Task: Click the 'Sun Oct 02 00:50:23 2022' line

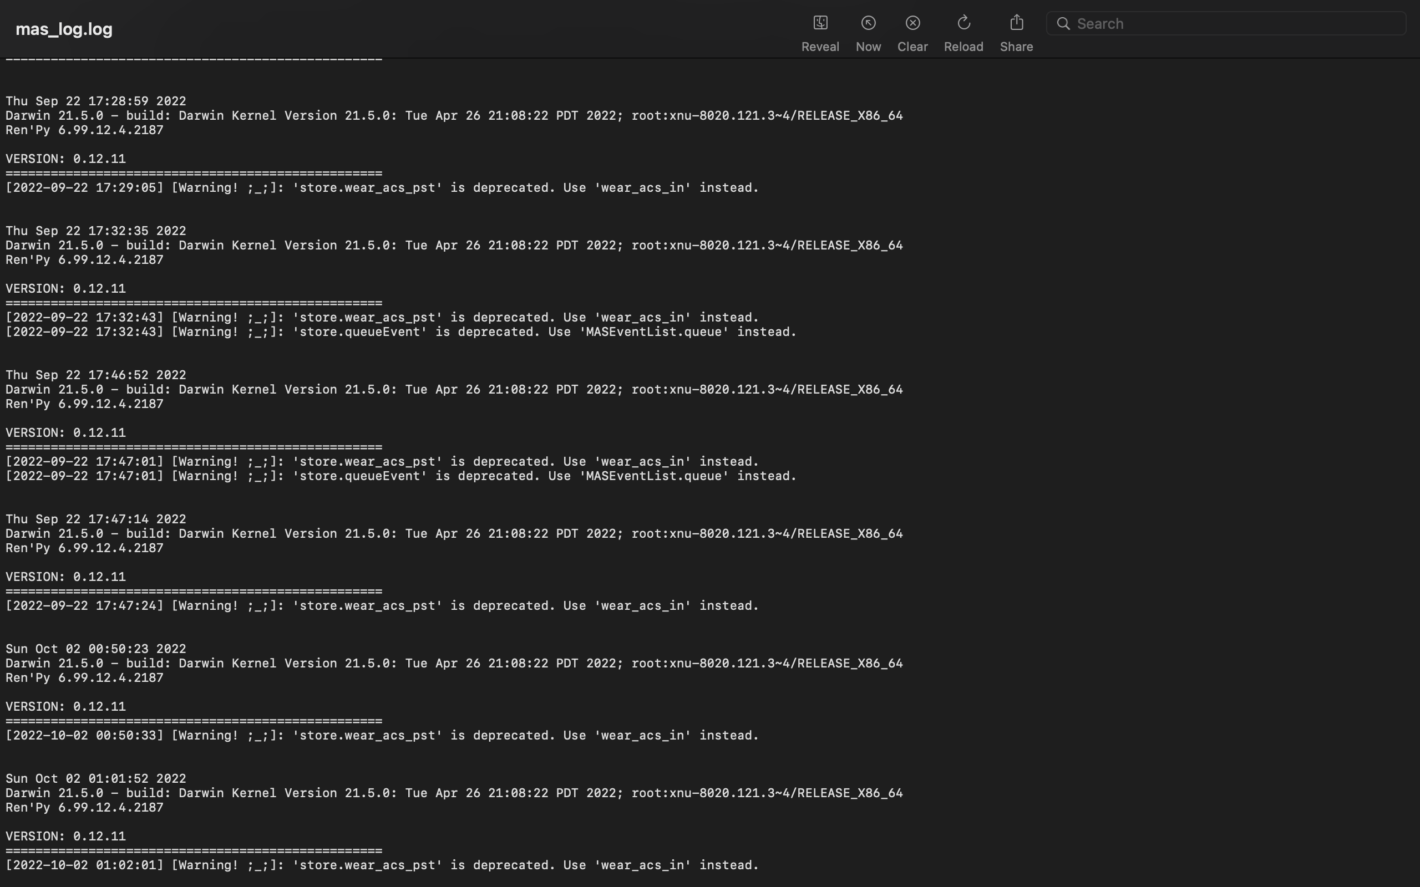Action: (x=95, y=649)
